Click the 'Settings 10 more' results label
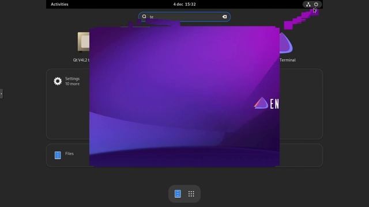Image resolution: width=369 pixels, height=207 pixels. (x=72, y=81)
